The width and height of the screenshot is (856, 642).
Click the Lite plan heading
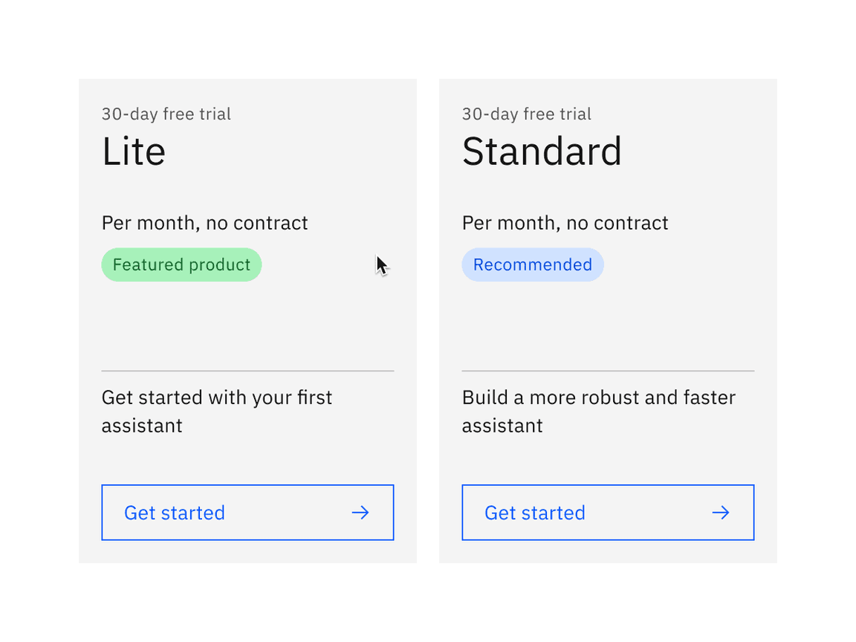pyautogui.click(x=134, y=152)
